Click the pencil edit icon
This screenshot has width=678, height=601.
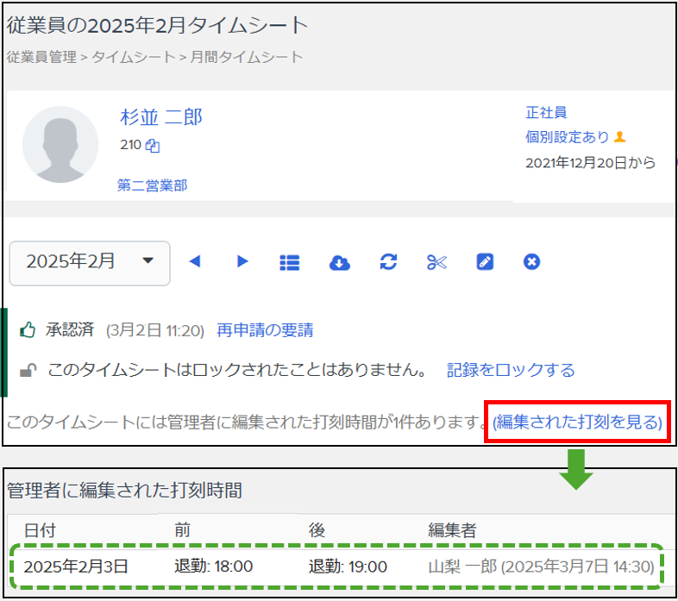tap(485, 261)
